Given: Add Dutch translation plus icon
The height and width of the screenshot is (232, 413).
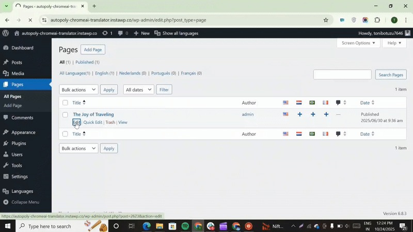Looking at the screenshot, I should 299,114.
